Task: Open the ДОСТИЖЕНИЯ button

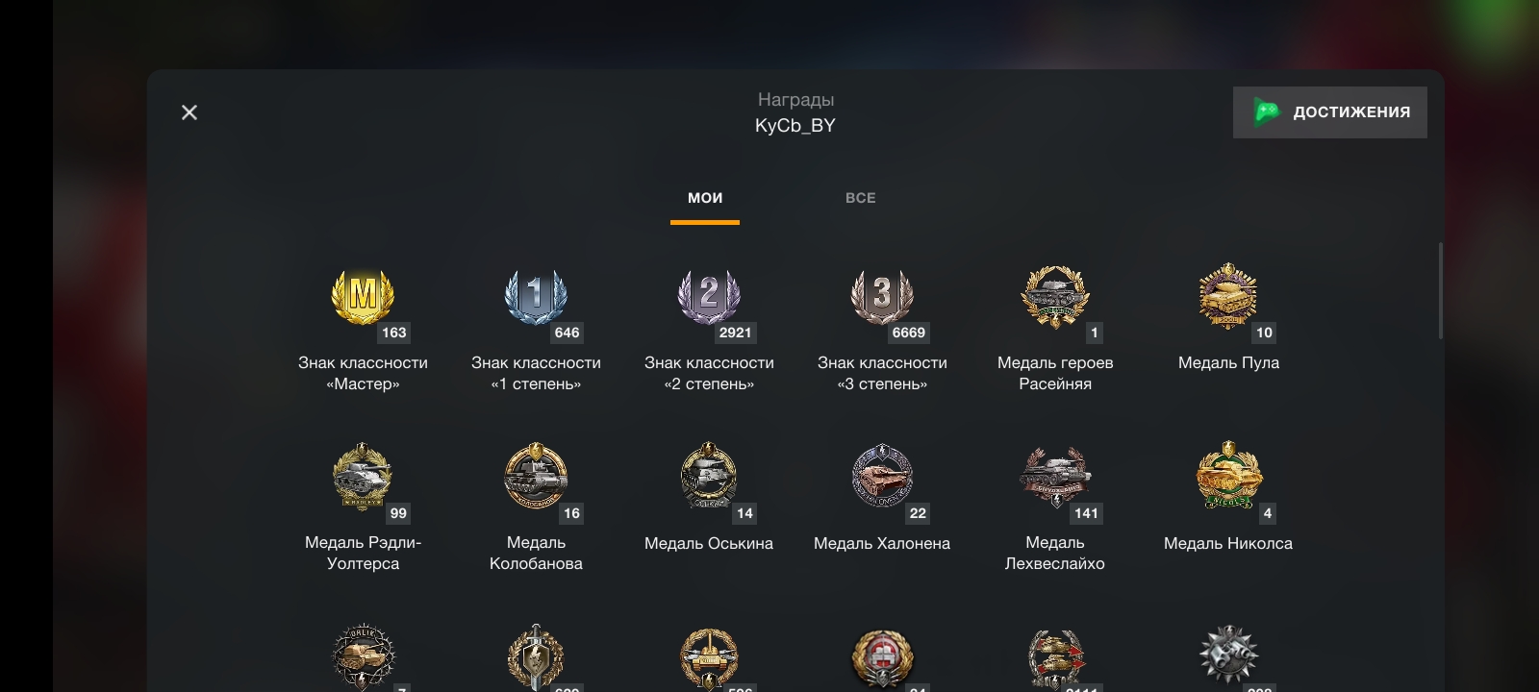Action: tap(1330, 112)
